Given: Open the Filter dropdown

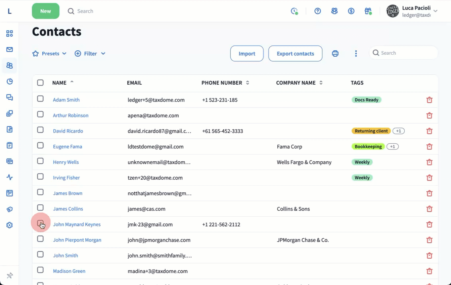Looking at the screenshot, I should point(90,53).
